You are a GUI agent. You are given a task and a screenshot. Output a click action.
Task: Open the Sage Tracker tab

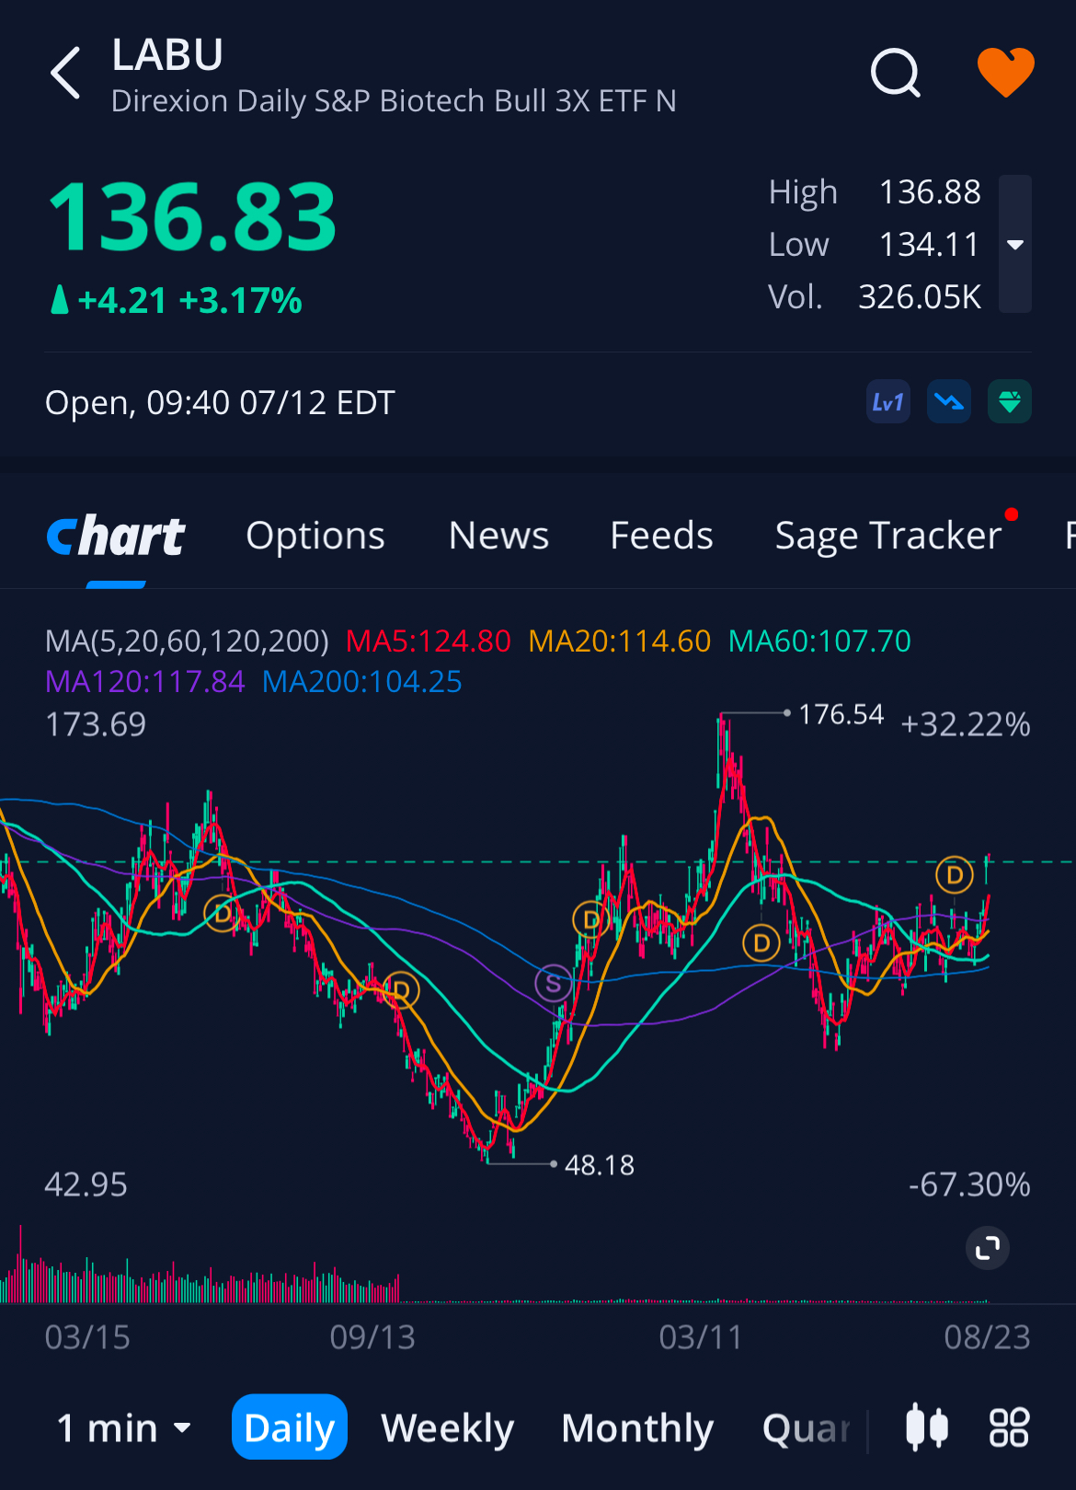pyautogui.click(x=888, y=536)
